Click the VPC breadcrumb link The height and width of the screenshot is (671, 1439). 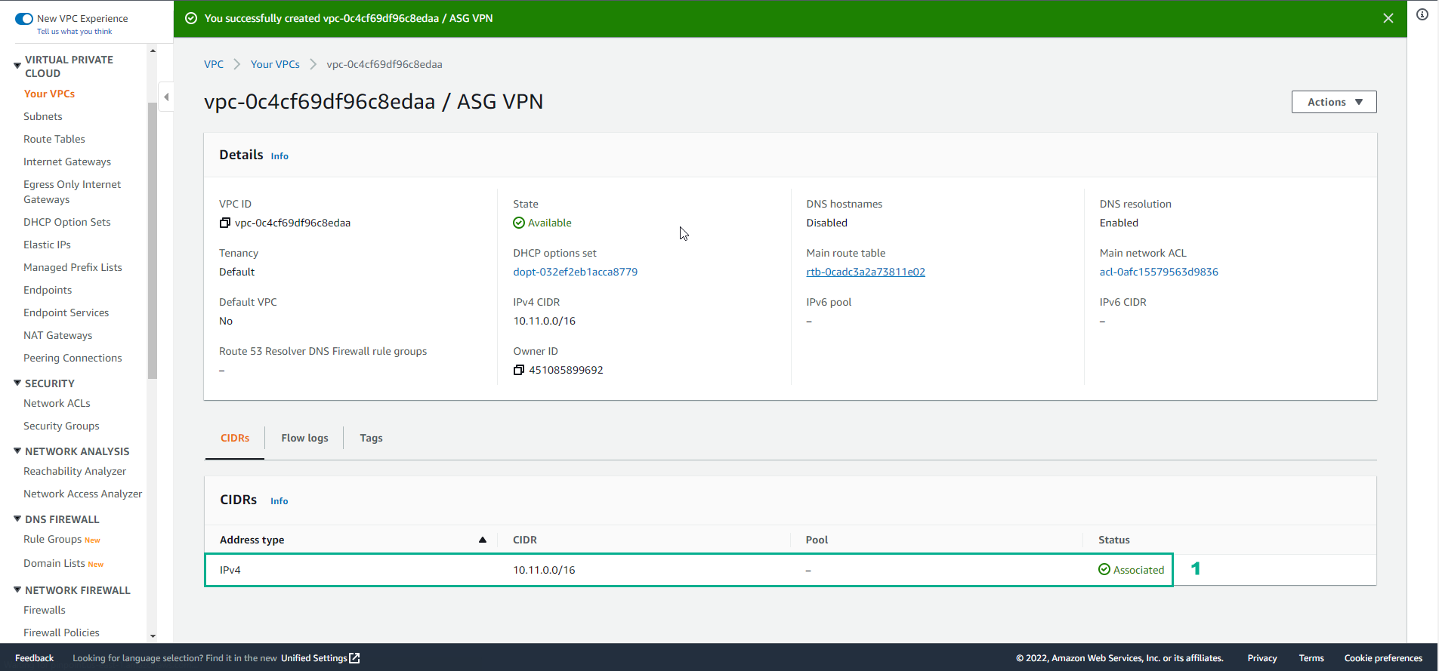pos(214,64)
